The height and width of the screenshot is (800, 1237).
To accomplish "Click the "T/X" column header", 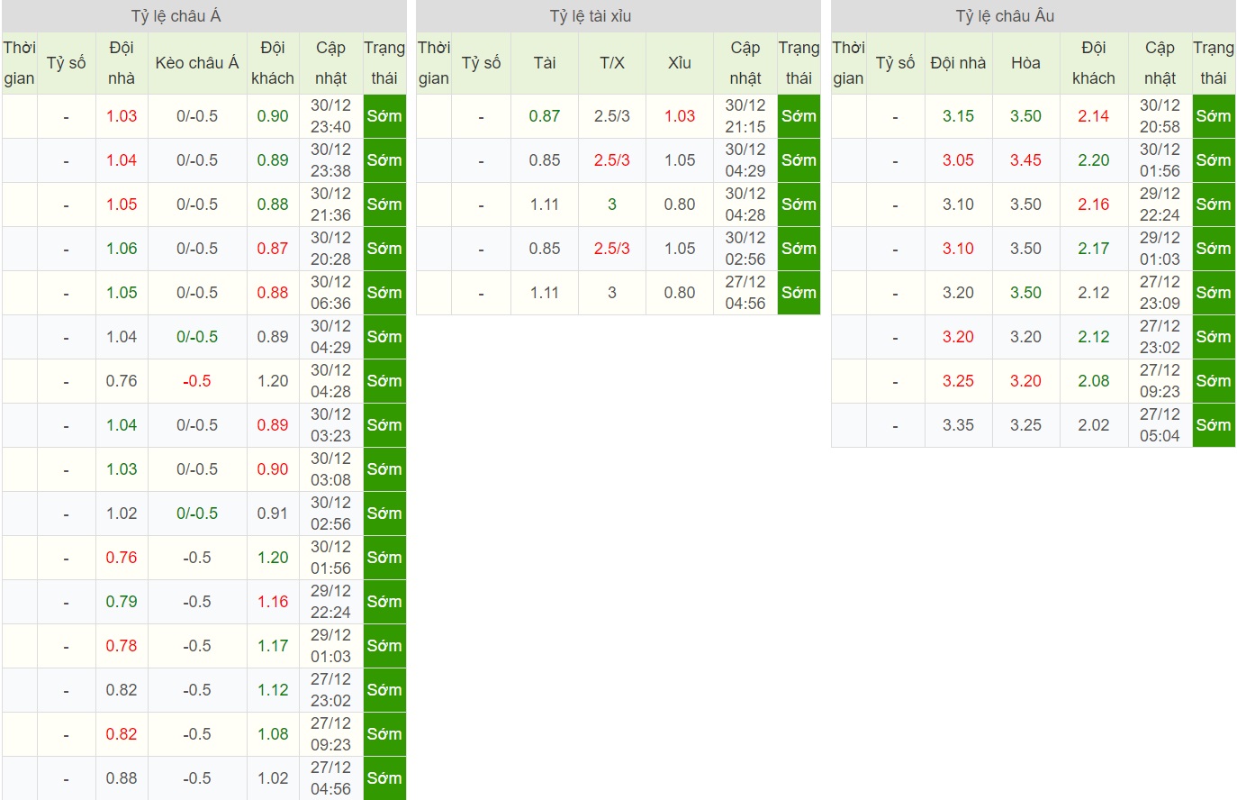I will pyautogui.click(x=612, y=63).
